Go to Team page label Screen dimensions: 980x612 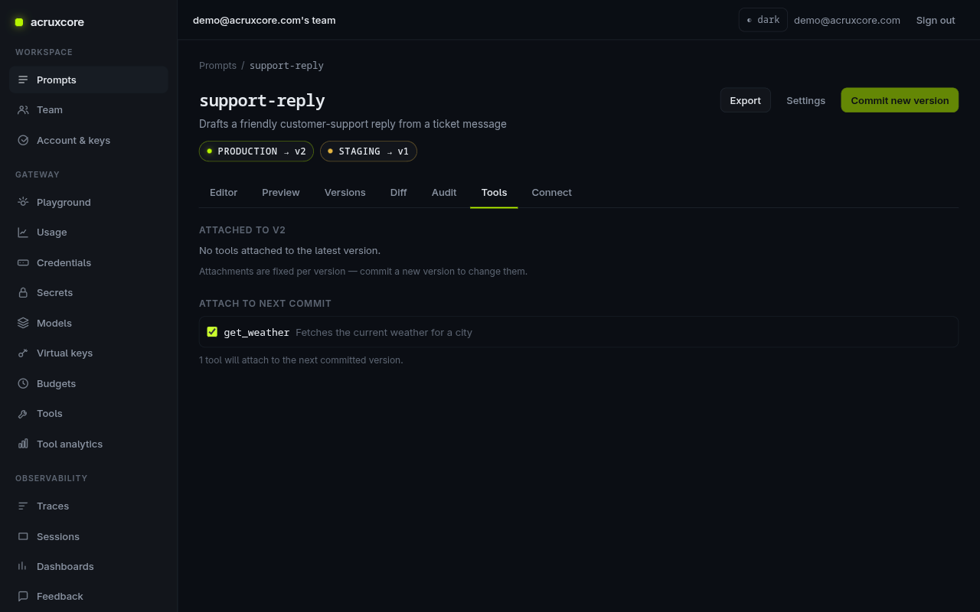[50, 110]
